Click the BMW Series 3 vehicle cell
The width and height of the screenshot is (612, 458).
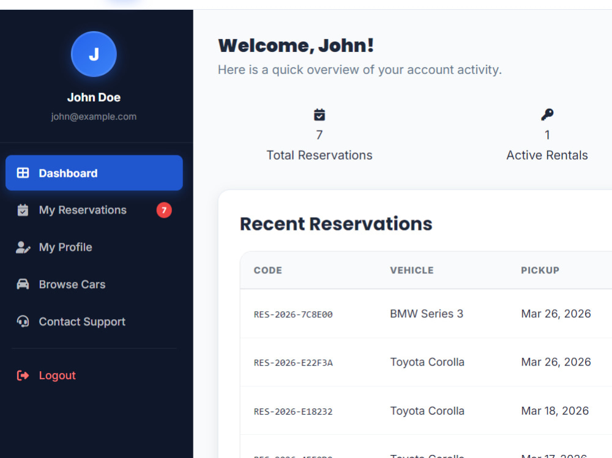click(x=427, y=314)
